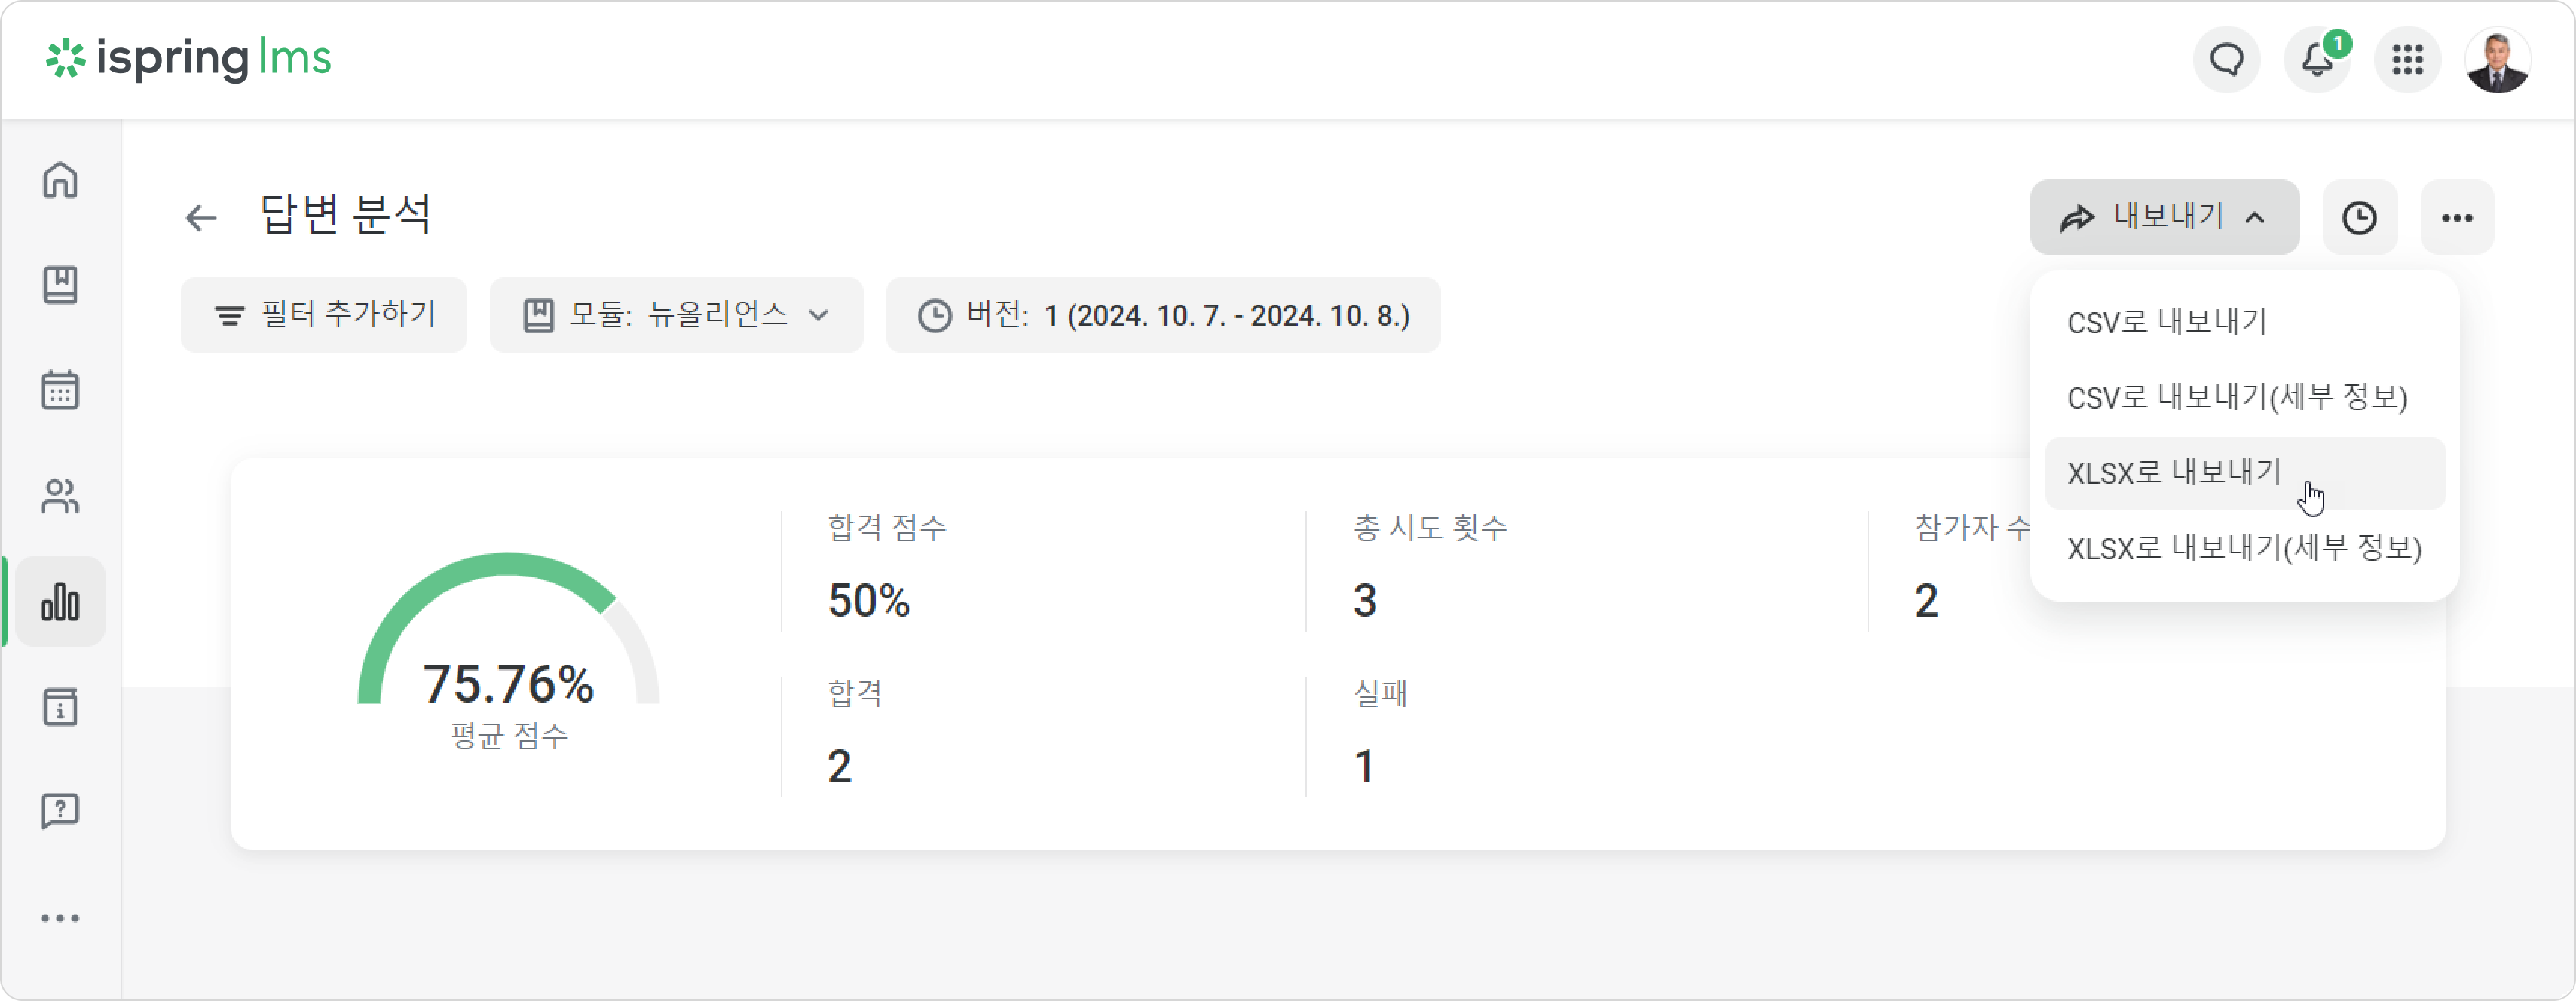
Task: Open the user profile avatar
Action: point(2498,60)
